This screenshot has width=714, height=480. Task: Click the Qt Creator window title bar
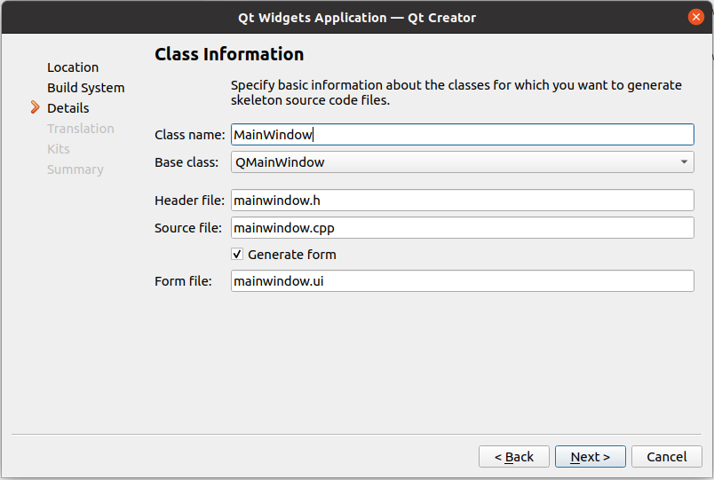pyautogui.click(x=355, y=17)
